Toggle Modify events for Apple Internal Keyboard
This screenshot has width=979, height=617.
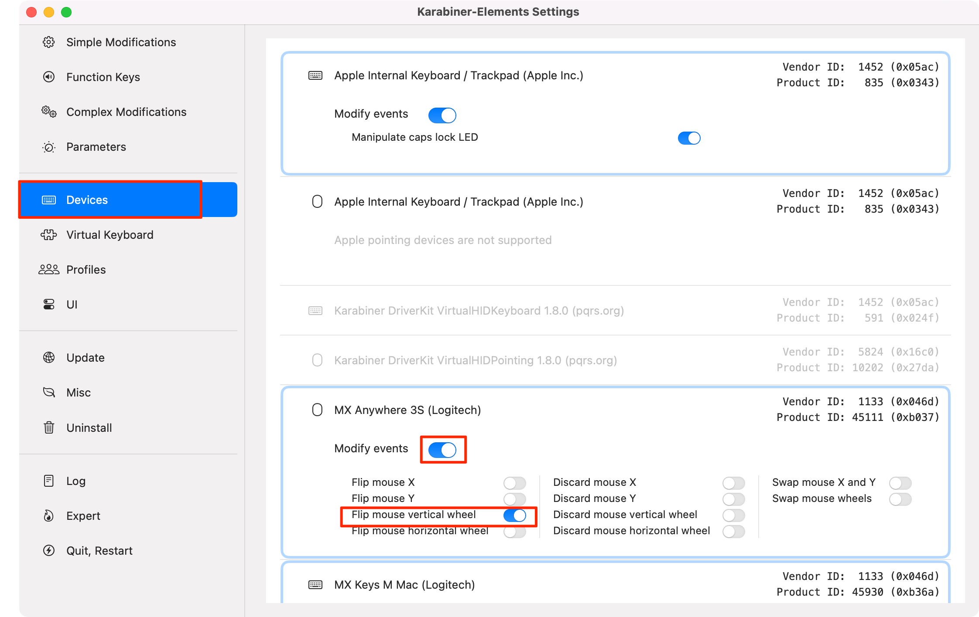[x=442, y=115]
